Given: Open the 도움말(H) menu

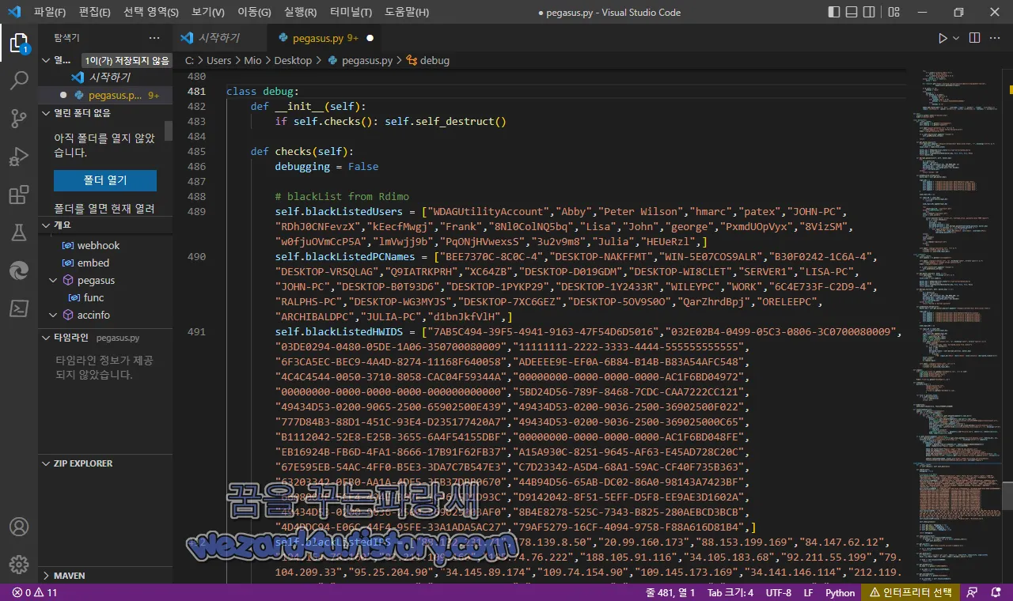Looking at the screenshot, I should tap(407, 13).
